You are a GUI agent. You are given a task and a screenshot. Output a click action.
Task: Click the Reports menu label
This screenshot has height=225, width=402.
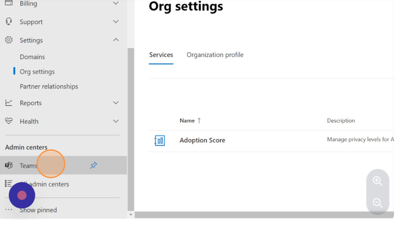pos(31,103)
